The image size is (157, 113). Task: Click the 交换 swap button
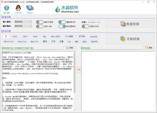78,70
